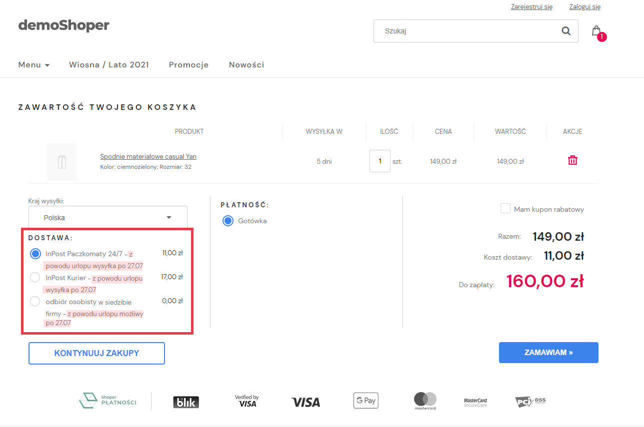
Task: Click the Mastercard logo
Action: tap(425, 401)
